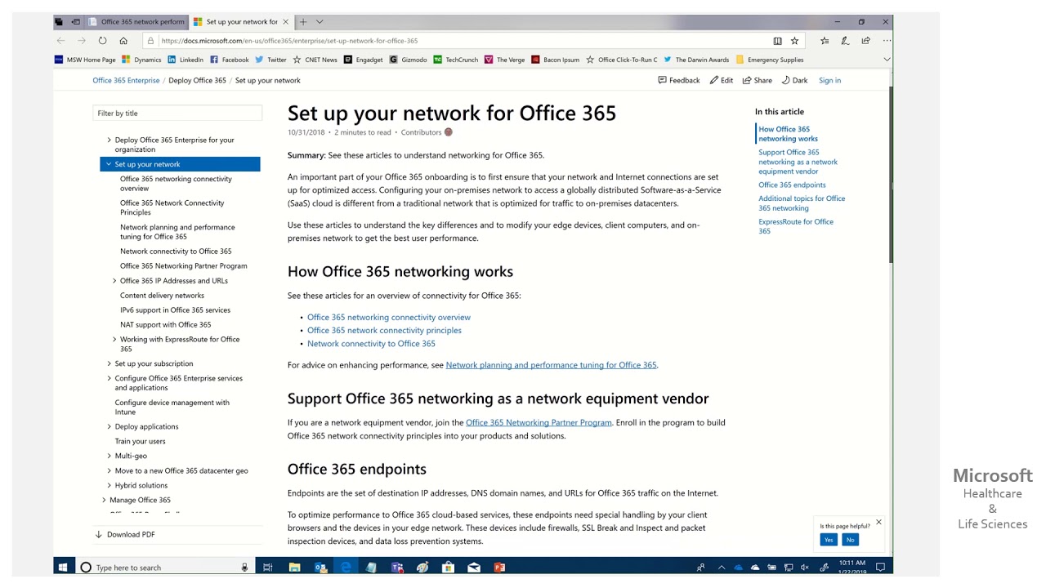The image size is (1046, 588).
Task: Expand the Multi-geo tree item
Action: 110,456
